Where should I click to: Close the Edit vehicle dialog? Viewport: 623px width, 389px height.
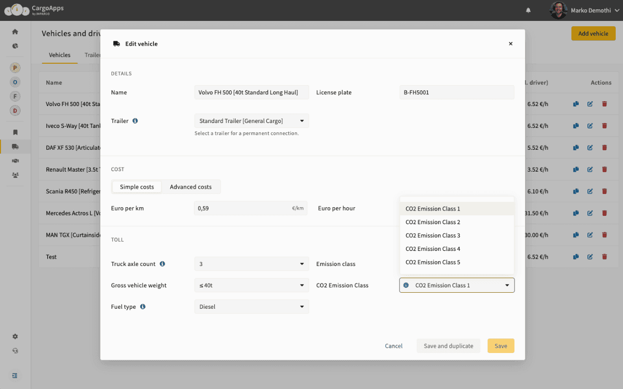coord(511,44)
